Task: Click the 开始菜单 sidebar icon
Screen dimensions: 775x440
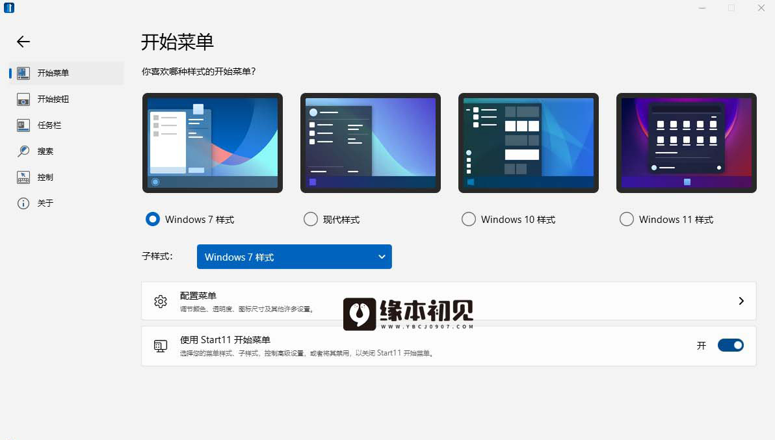Action: click(x=23, y=73)
